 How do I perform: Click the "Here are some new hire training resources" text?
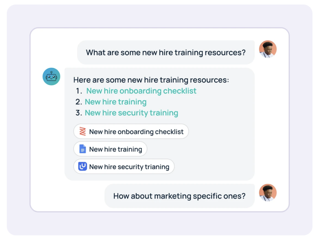coord(150,80)
